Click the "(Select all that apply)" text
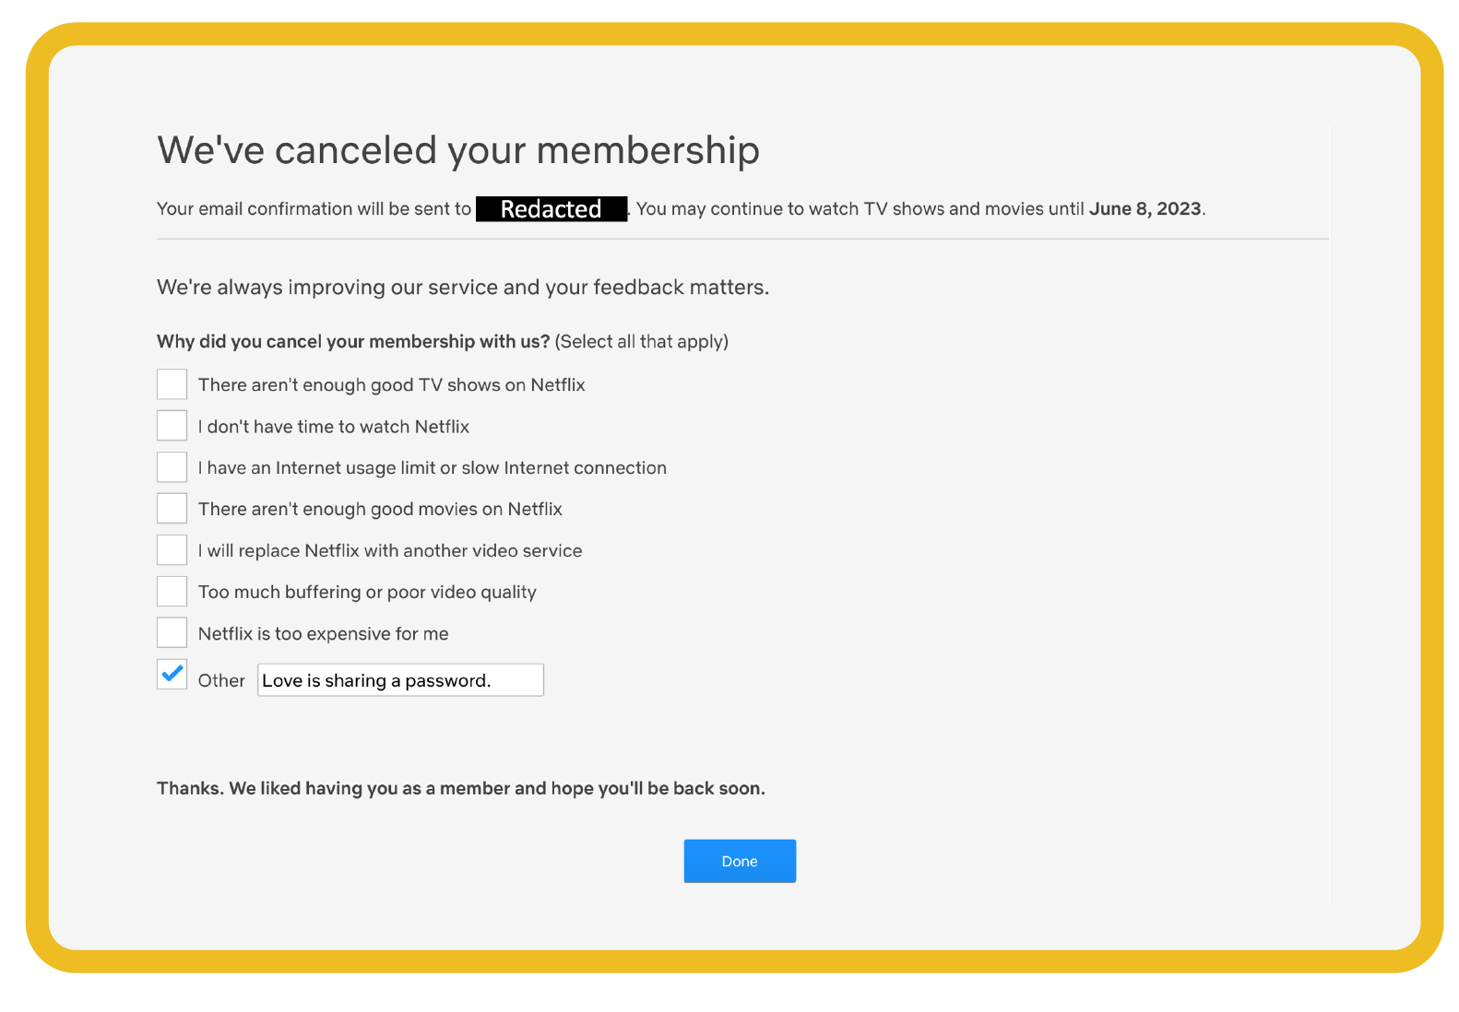This screenshot has width=1459, height=1012. point(642,341)
